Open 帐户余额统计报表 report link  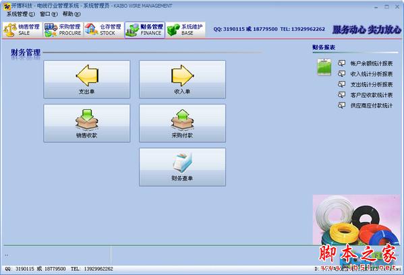(371, 63)
